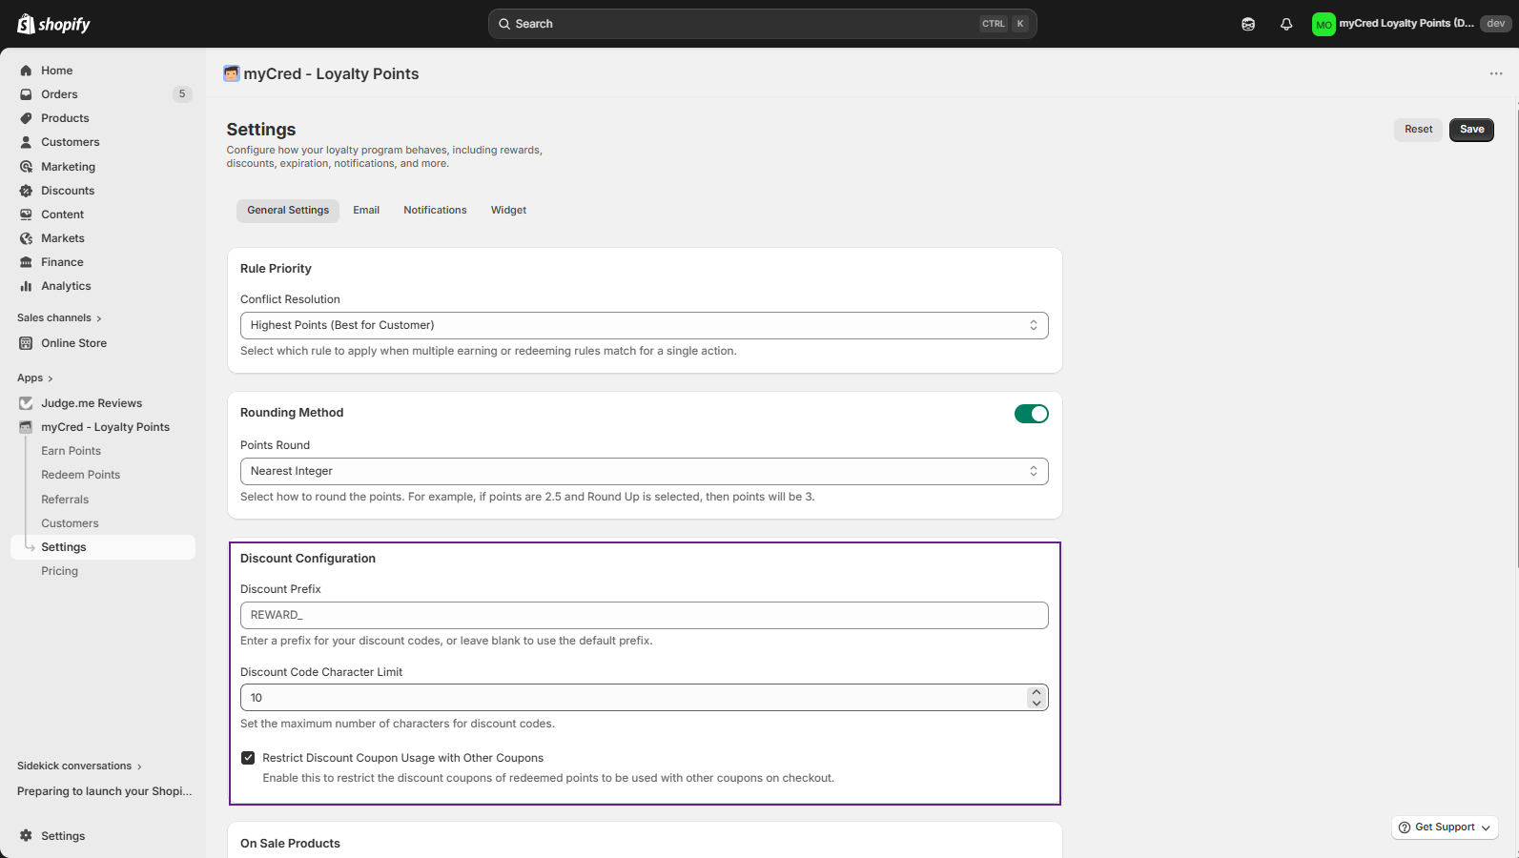Click the Home icon in sidebar
Viewport: 1519px width, 858px height.
coord(26,71)
